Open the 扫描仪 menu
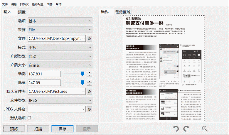The image size is (229, 135). pyautogui.click(x=24, y=4)
